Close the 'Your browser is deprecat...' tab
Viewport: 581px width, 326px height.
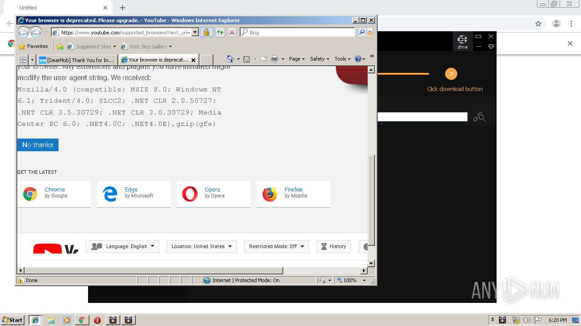tap(193, 60)
